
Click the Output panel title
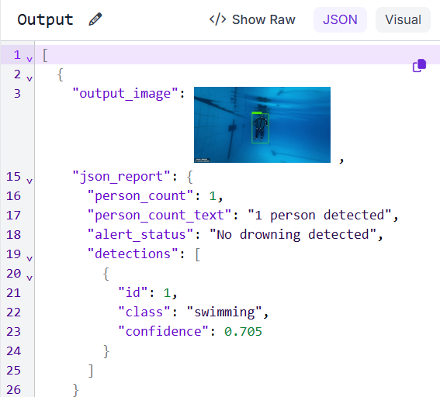point(45,19)
